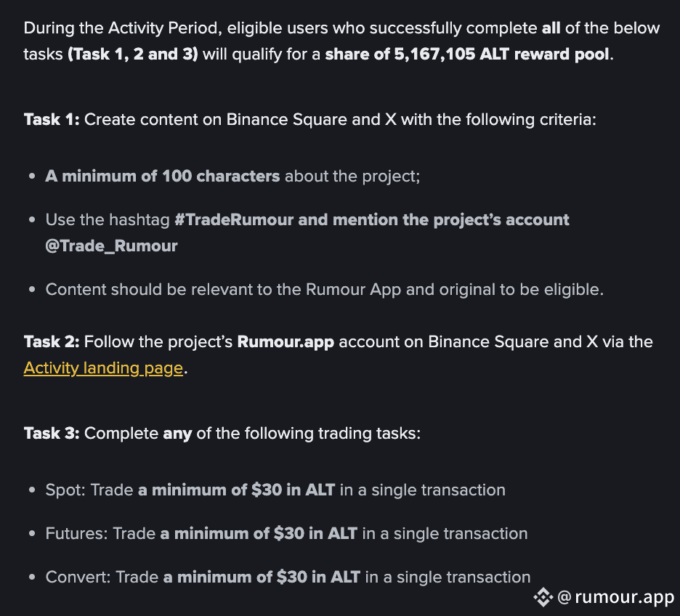Click "A minimum of 100 characters" bullet
The height and width of the screenshot is (616, 680).
(163, 177)
